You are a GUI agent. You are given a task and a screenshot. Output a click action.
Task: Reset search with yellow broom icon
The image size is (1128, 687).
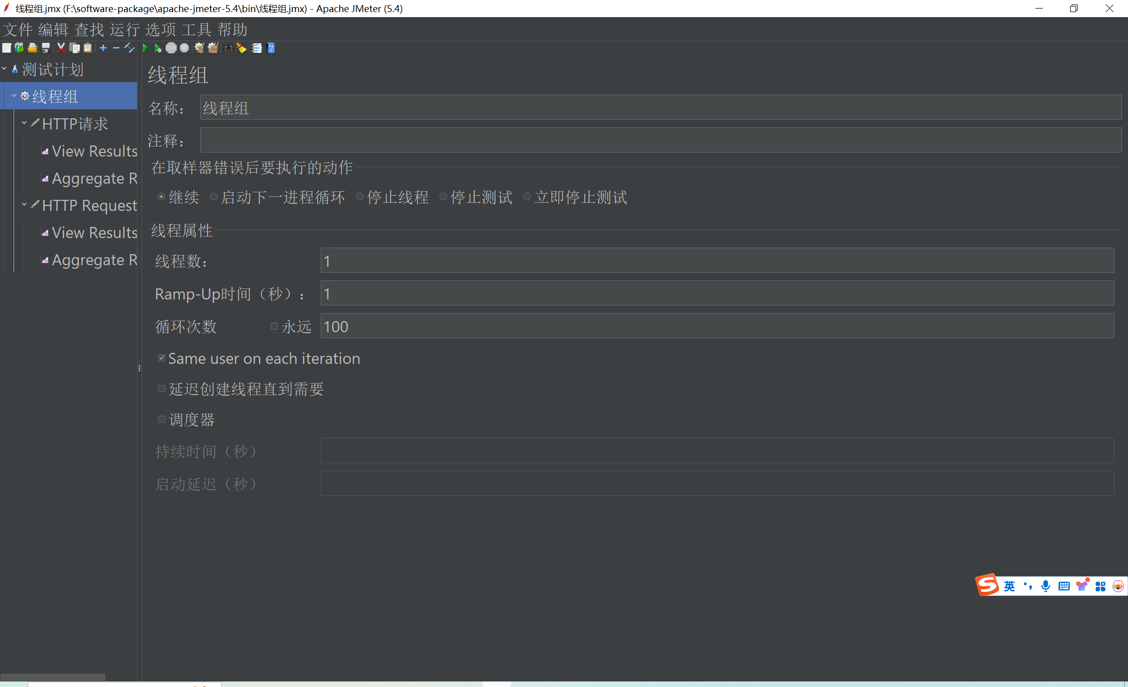tap(242, 48)
